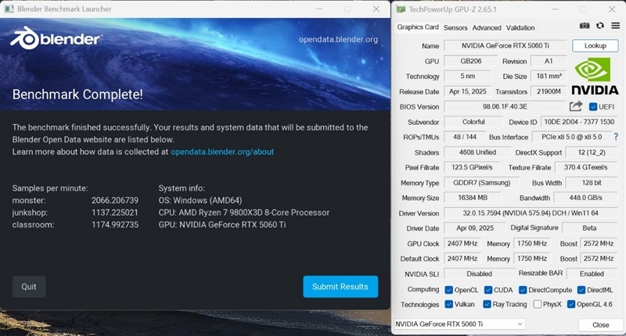Viewport: 626px width, 336px height.
Task: Open the GPU-Z hamburger menu
Action: tap(616, 26)
